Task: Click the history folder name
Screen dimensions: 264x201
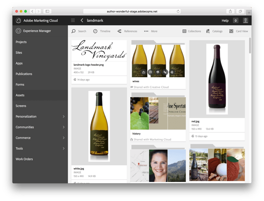Action: click(x=137, y=134)
